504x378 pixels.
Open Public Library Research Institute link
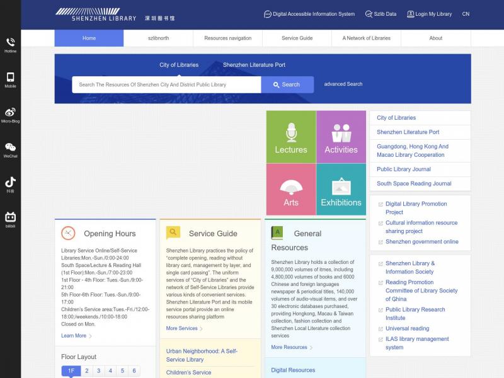tap(415, 314)
